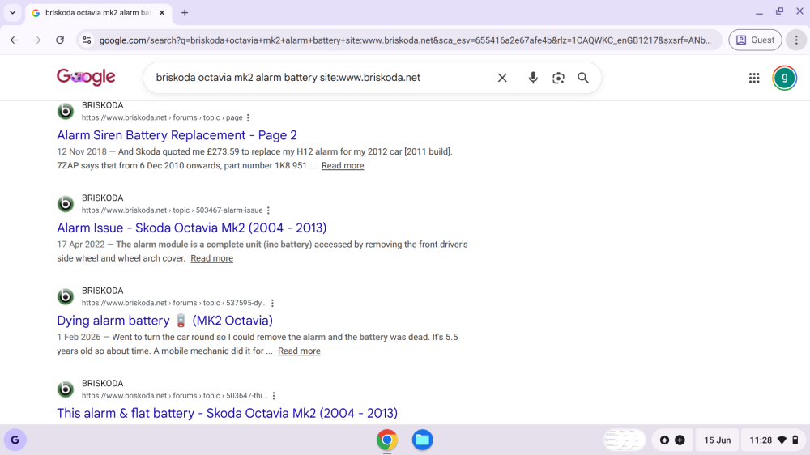Open Google account avatar 'g'
Image resolution: width=810 pixels, height=455 pixels.
tap(784, 78)
